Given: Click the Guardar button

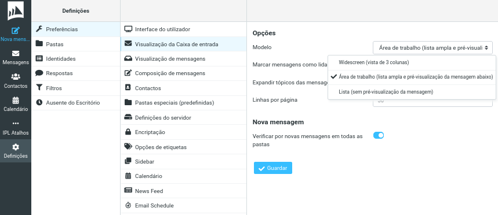Looking at the screenshot, I should click(273, 168).
